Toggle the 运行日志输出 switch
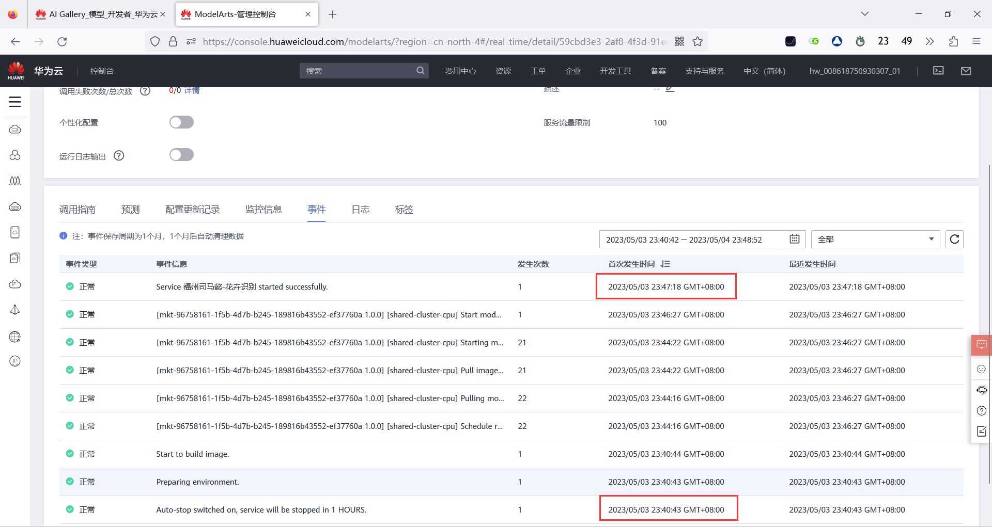Screen dimensions: 992x527 [x=181, y=155]
